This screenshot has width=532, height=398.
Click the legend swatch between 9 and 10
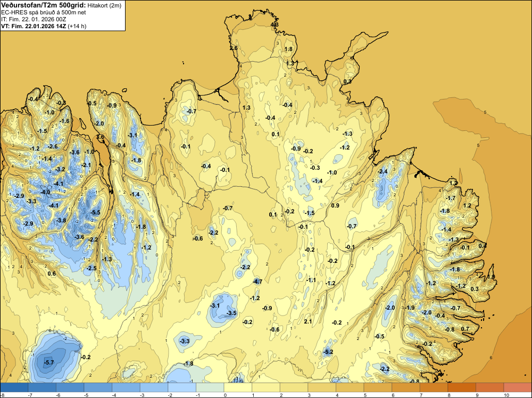[x=489, y=387]
